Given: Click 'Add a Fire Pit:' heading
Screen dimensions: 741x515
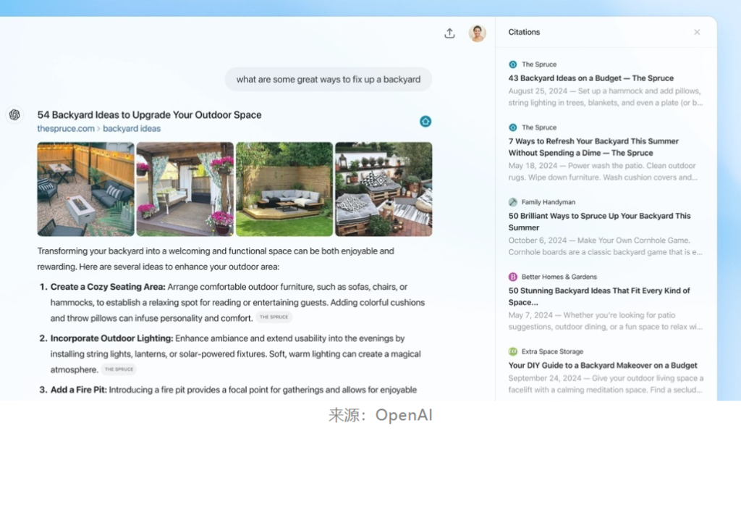Looking at the screenshot, I should tap(78, 390).
